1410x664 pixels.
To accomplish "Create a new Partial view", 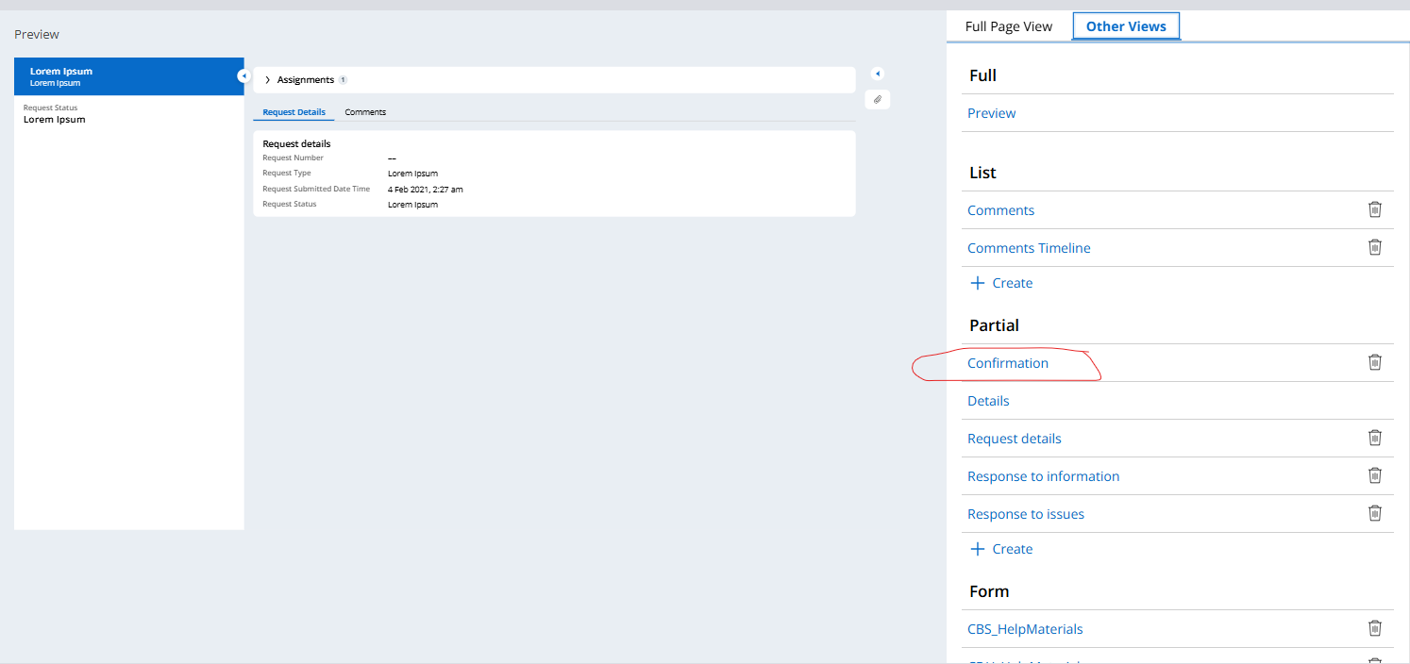I will (x=1001, y=549).
